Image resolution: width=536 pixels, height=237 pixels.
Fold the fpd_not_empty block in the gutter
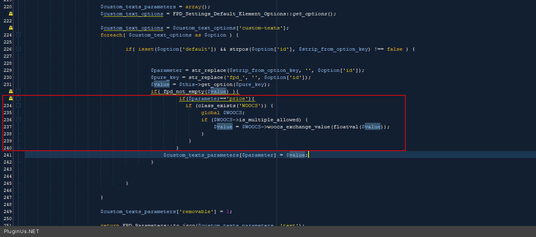click(18, 91)
